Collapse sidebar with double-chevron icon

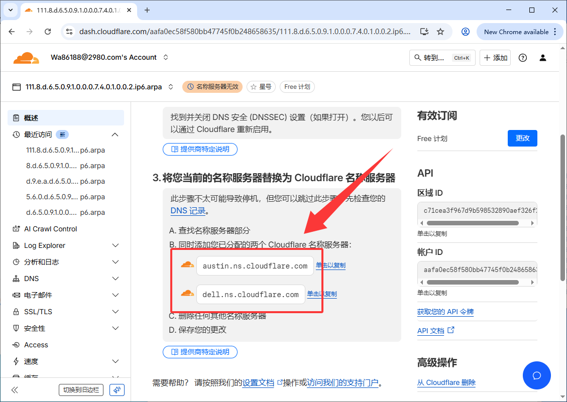(15, 390)
